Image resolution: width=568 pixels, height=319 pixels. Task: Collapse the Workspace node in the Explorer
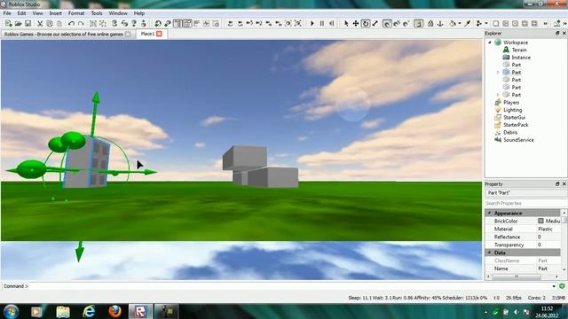tap(490, 43)
